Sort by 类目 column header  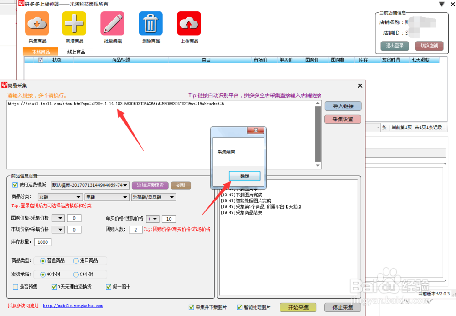tap(206, 60)
